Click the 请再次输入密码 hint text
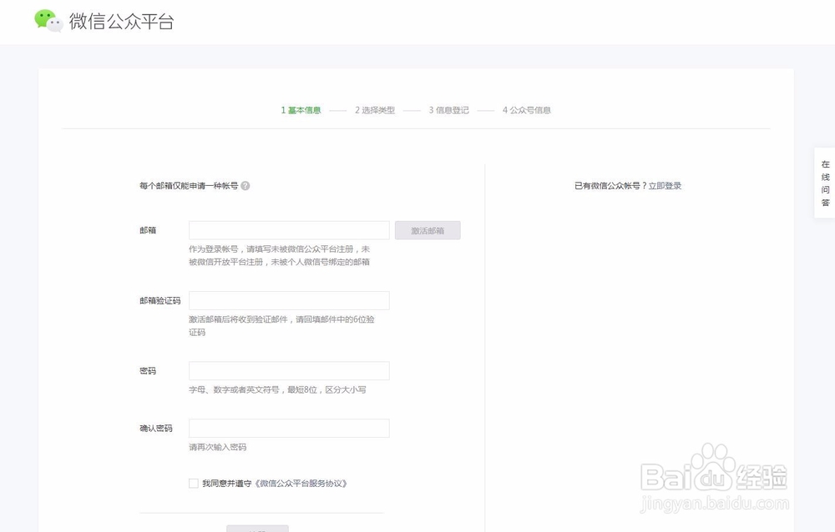 click(218, 447)
